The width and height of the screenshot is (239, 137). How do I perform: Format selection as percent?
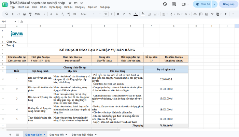coord(57,14)
